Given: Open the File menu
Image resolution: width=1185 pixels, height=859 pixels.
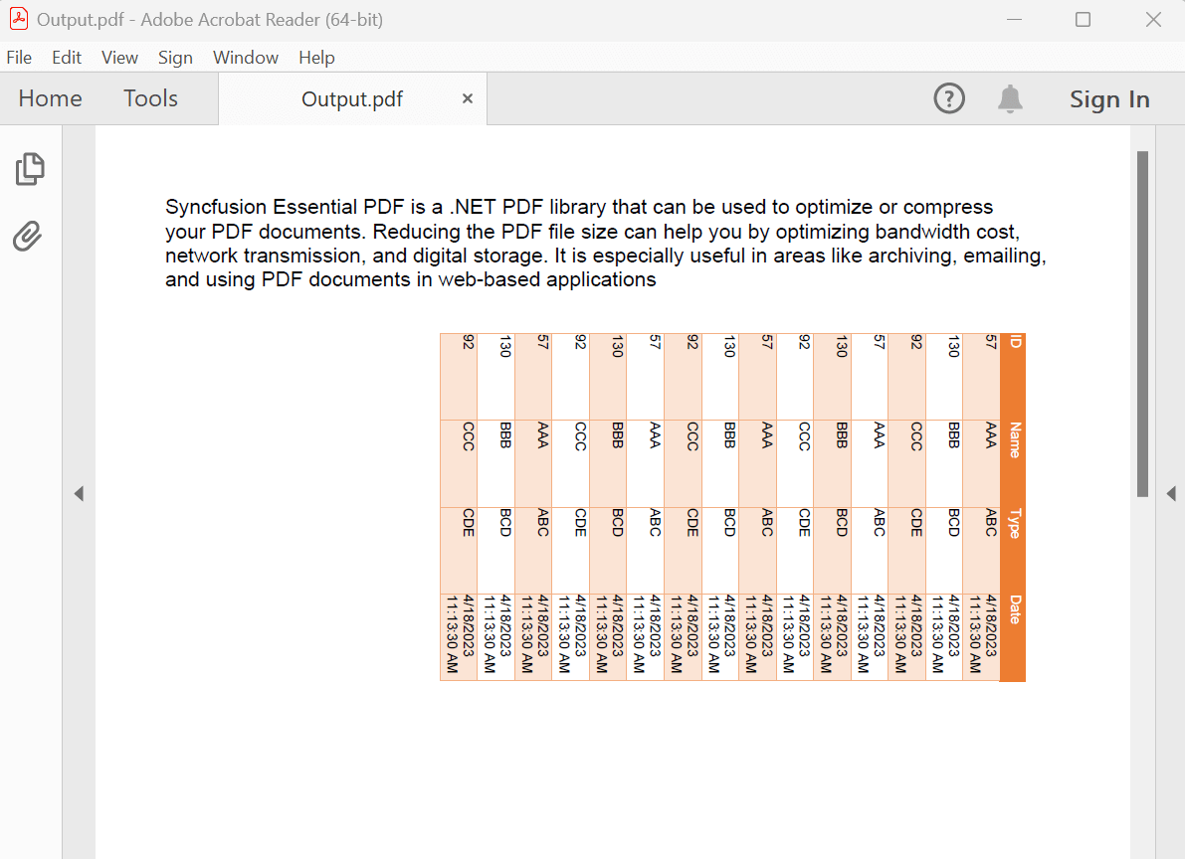Looking at the screenshot, I should coord(19,58).
